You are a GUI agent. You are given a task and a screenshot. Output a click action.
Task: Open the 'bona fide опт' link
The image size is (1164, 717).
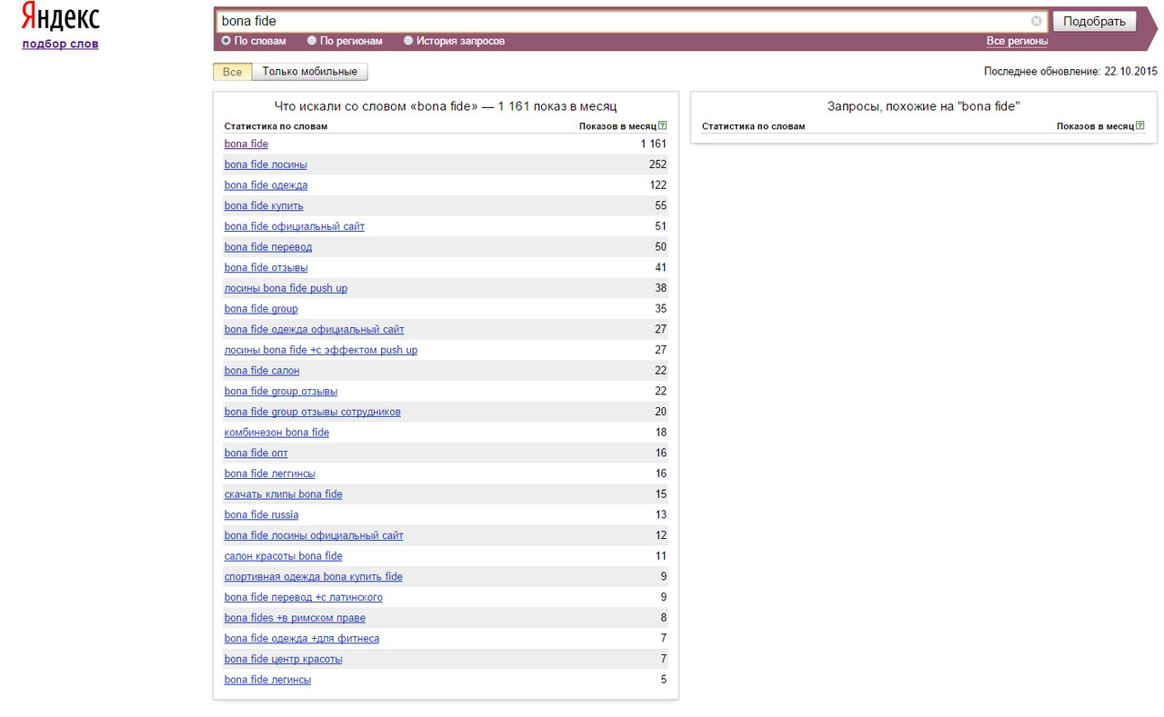tap(256, 453)
